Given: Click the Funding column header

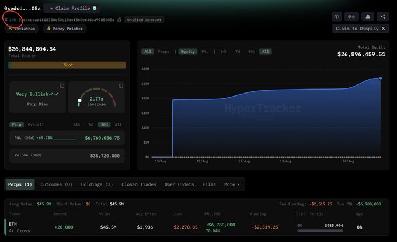Looking at the screenshot, I should [258, 214].
